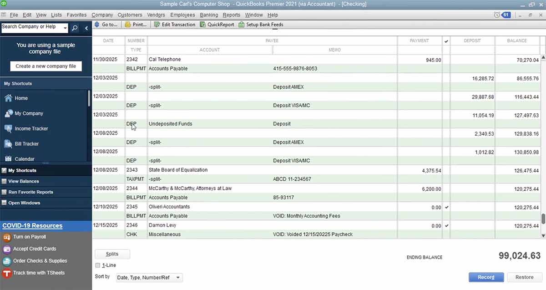Collapse the left shortcuts panel with the chevron

pos(86,28)
